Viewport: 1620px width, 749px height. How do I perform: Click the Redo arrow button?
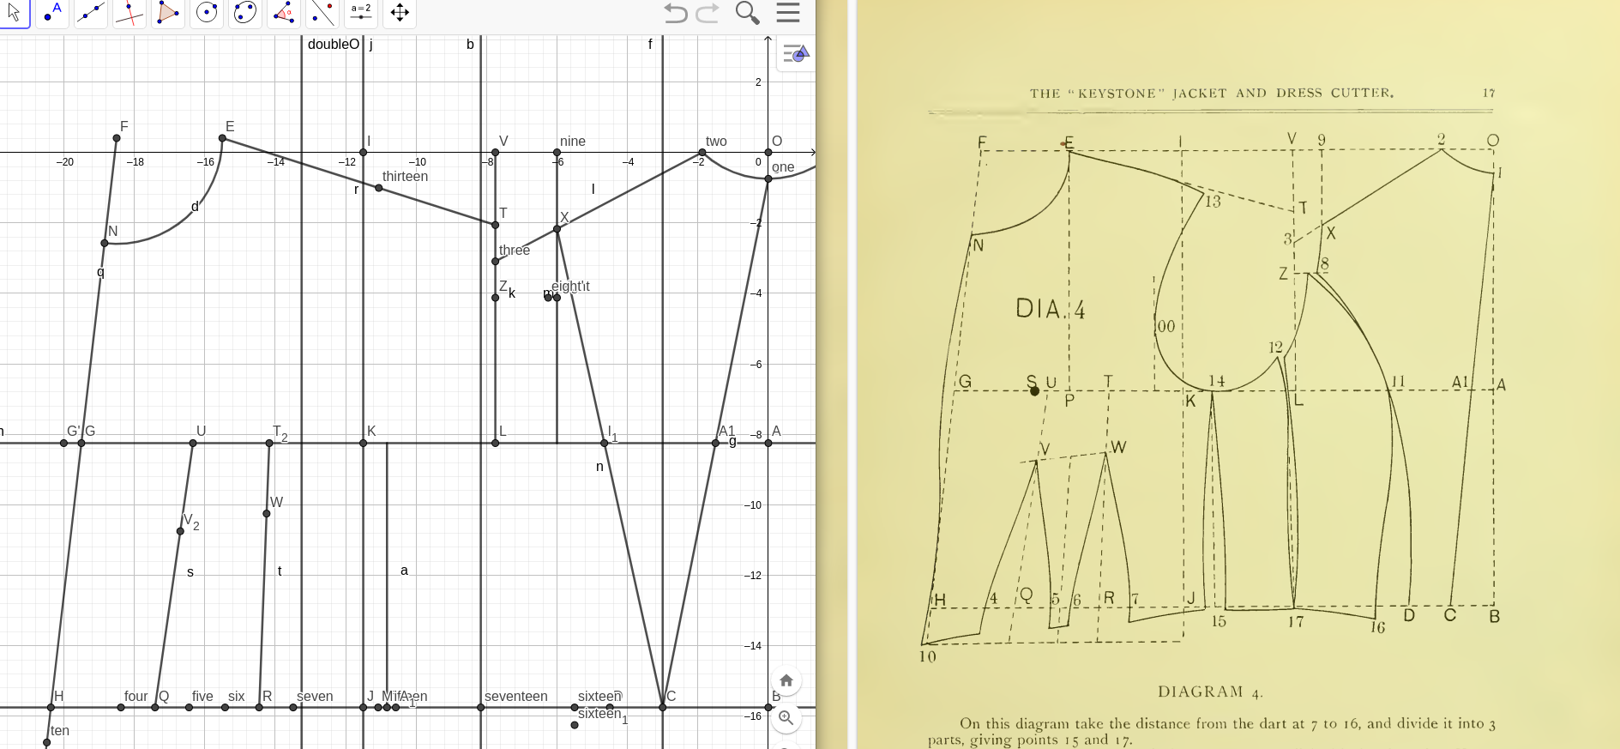point(708,13)
